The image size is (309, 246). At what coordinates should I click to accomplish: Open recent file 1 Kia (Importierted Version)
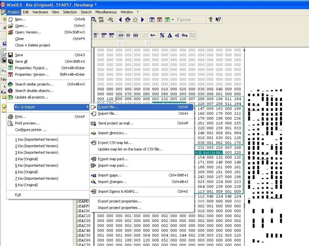pos(49,140)
